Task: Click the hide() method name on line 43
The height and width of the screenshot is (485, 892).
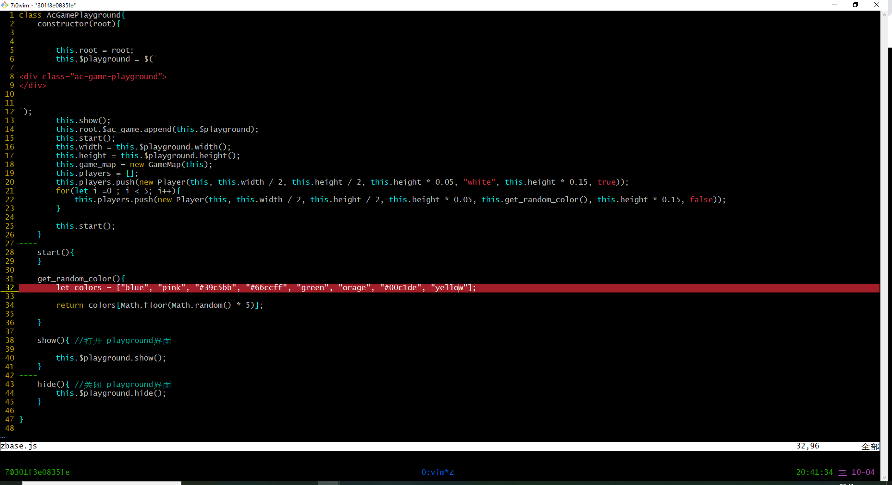Action: 47,385
